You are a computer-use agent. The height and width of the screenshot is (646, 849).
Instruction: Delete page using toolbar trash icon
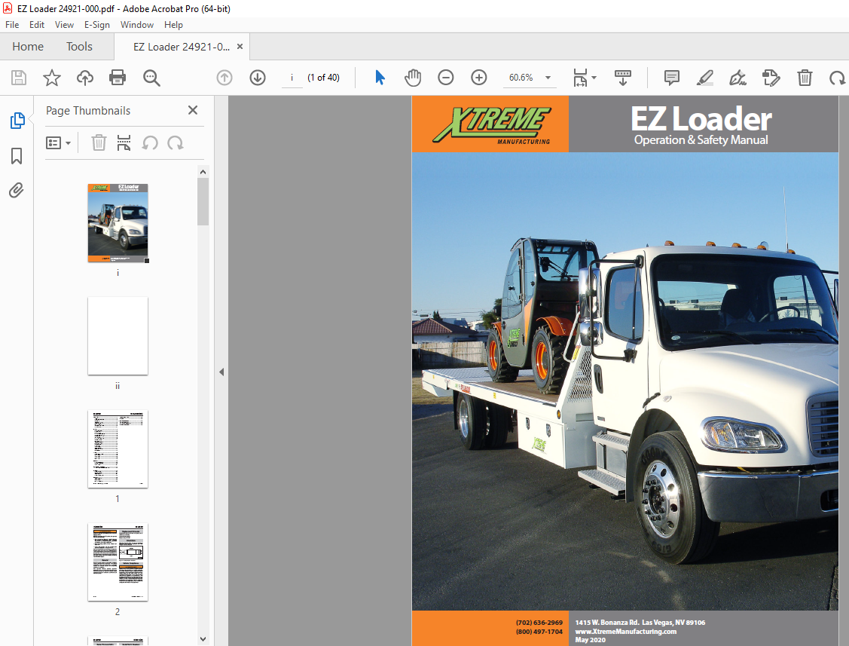(x=805, y=78)
